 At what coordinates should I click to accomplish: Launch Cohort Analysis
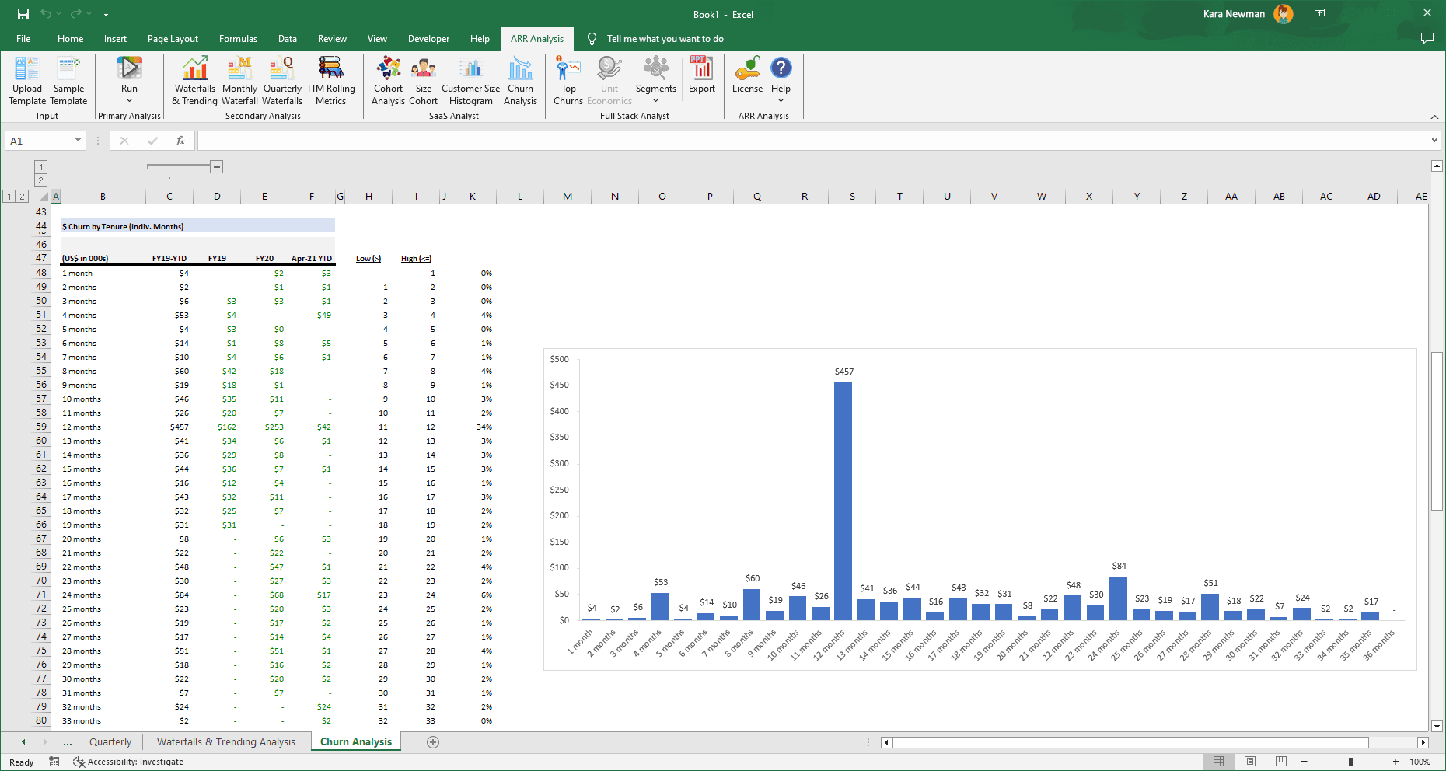[388, 80]
